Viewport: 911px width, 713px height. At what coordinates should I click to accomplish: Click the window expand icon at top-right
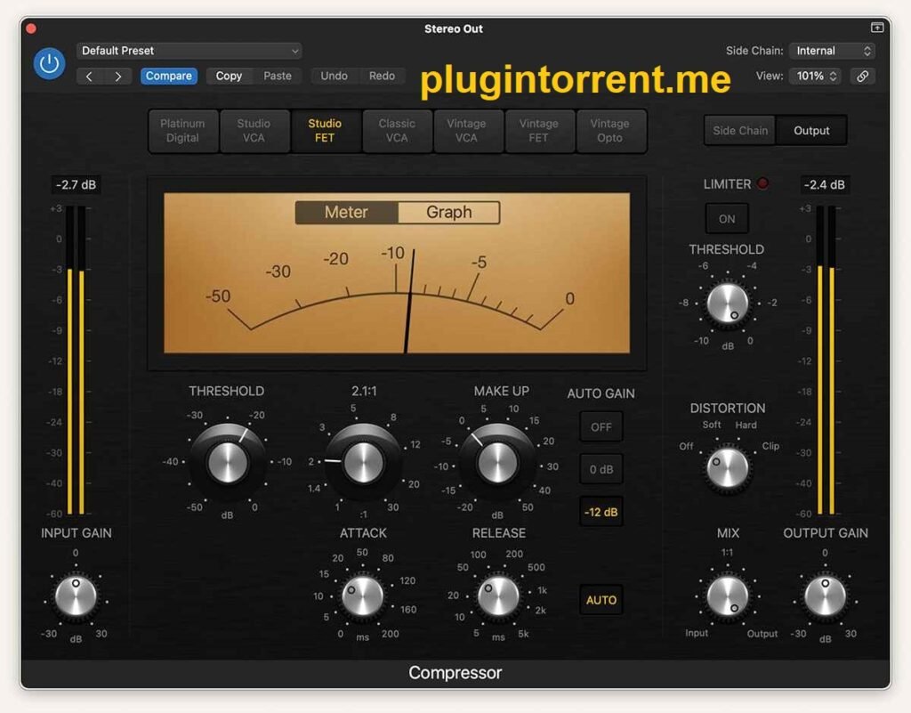coord(876,28)
